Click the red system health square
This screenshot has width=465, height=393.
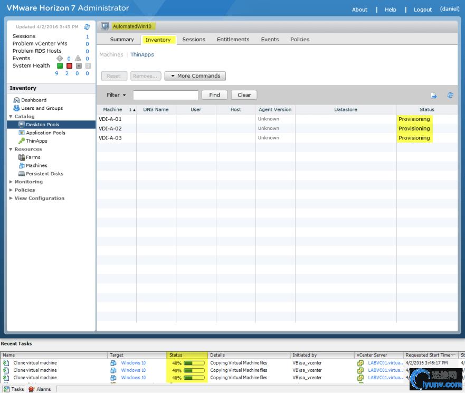click(69, 65)
